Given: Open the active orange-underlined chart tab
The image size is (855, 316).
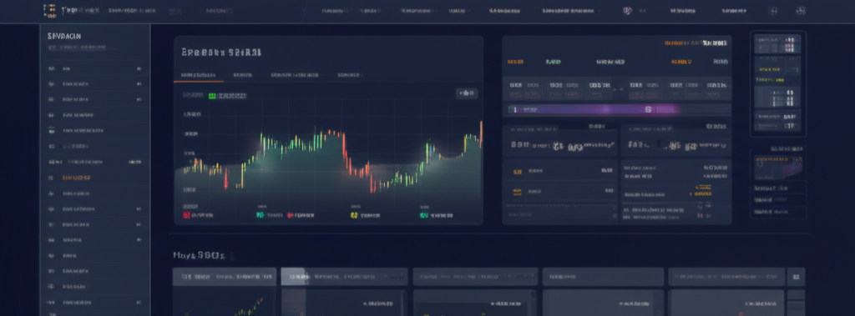Looking at the screenshot, I should click(x=199, y=75).
